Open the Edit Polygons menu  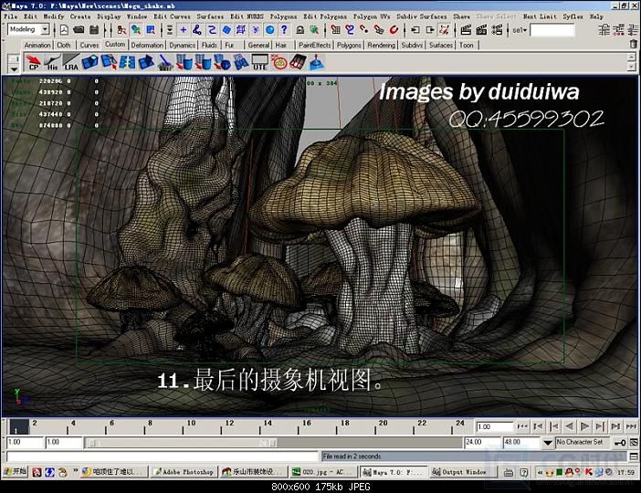click(324, 16)
